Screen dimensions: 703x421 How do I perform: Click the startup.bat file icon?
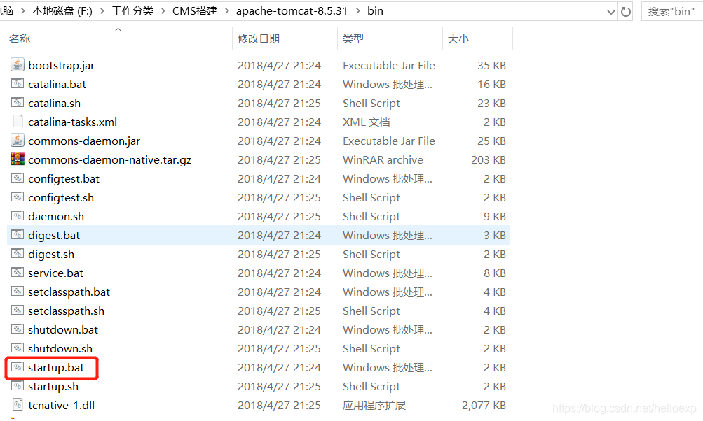tap(18, 367)
